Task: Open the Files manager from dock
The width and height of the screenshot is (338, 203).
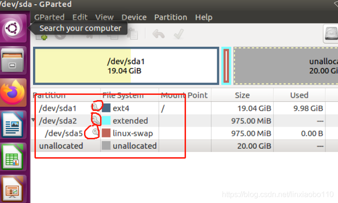Action: point(13,59)
